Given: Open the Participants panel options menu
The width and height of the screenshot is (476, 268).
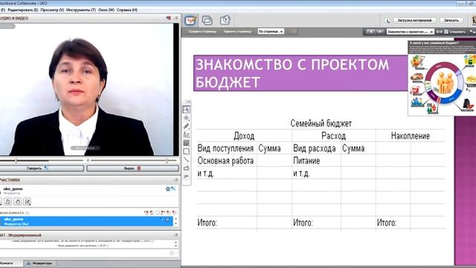Looking at the screenshot, I should (176, 180).
